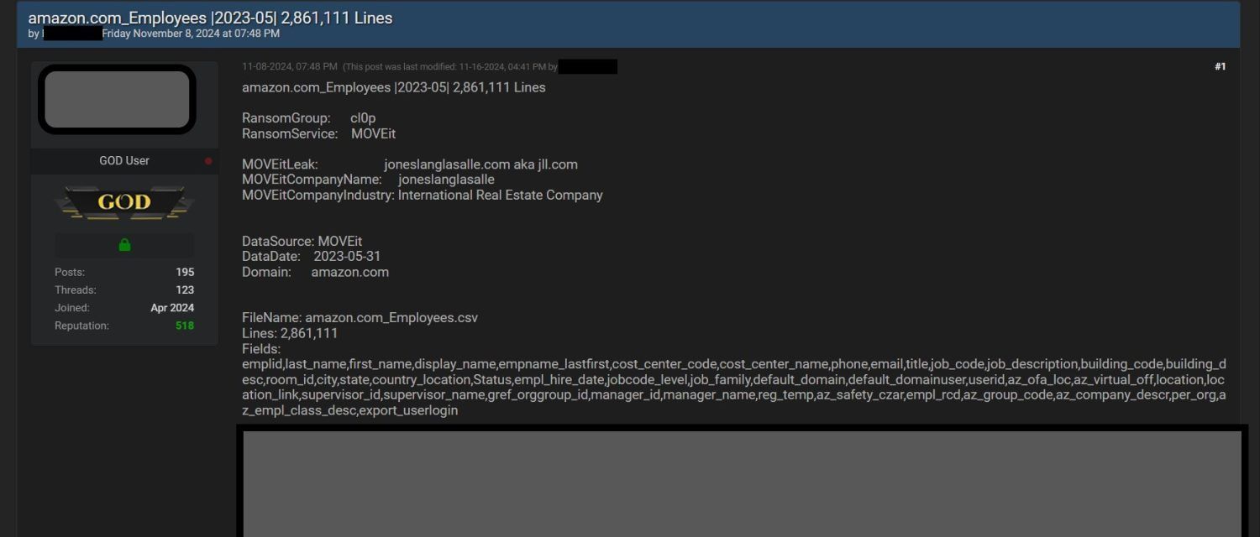Click the Joined date "Apr 2024"
1260x537 pixels.
tap(172, 308)
